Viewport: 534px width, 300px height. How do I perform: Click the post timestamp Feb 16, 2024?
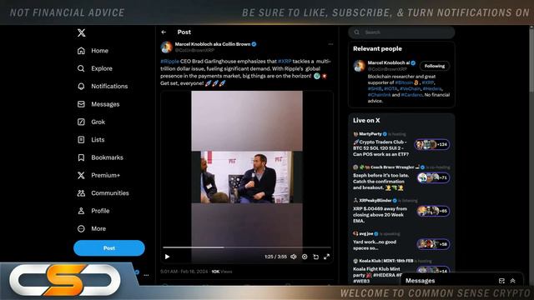pyautogui.click(x=184, y=272)
